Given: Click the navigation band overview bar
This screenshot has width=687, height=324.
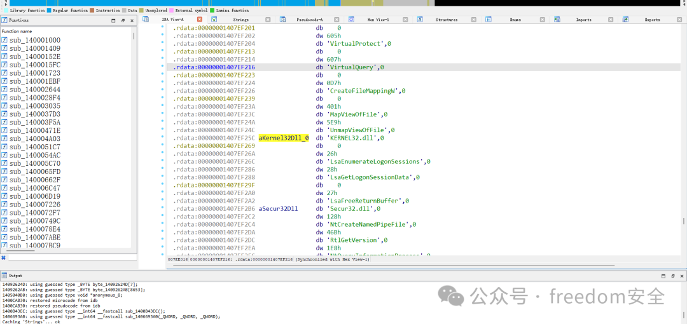Looking at the screenshot, I should click(x=343, y=3).
